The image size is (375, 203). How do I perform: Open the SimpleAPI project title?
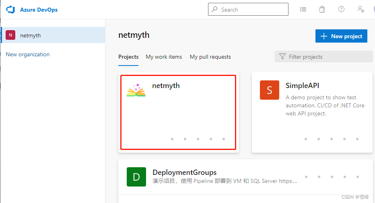pyautogui.click(x=302, y=86)
